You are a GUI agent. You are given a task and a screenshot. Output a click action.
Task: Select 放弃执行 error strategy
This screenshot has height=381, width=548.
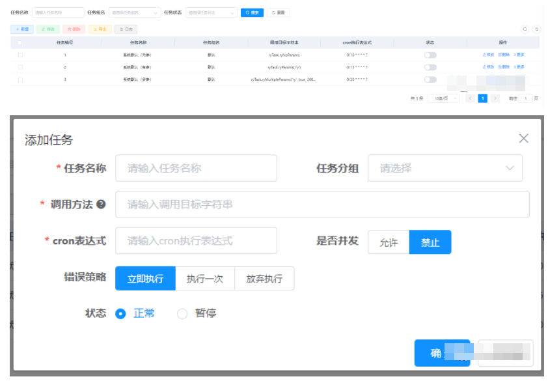[x=264, y=279]
